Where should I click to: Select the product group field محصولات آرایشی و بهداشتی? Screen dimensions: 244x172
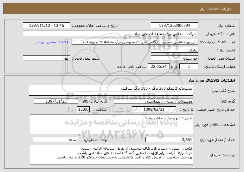153,101
